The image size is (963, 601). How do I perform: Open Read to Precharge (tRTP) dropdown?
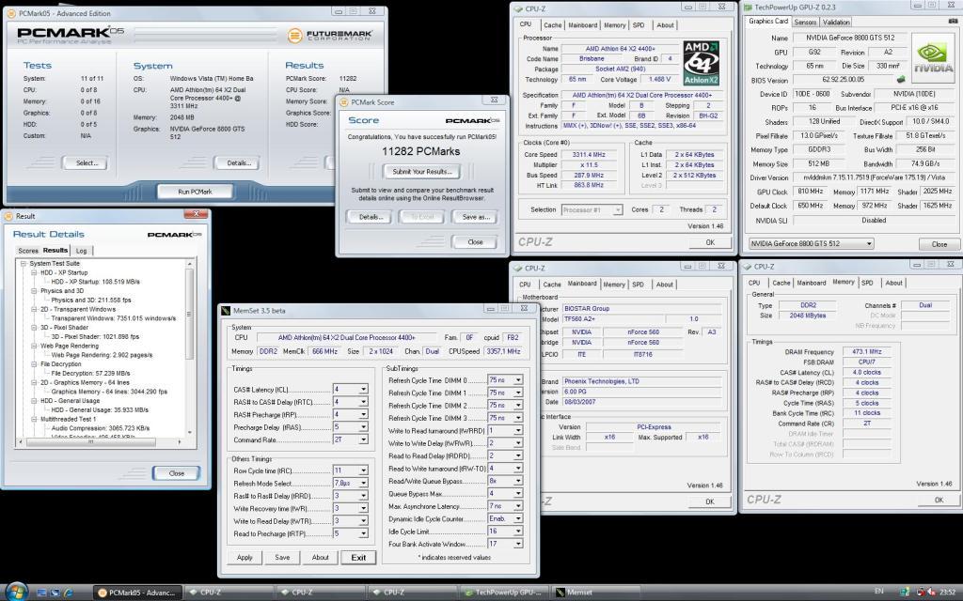[x=364, y=533]
